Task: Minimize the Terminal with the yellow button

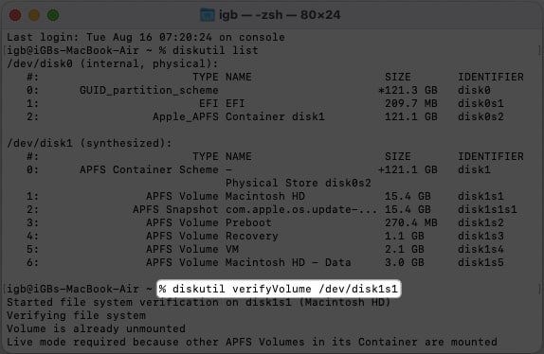Action: tap(34, 15)
